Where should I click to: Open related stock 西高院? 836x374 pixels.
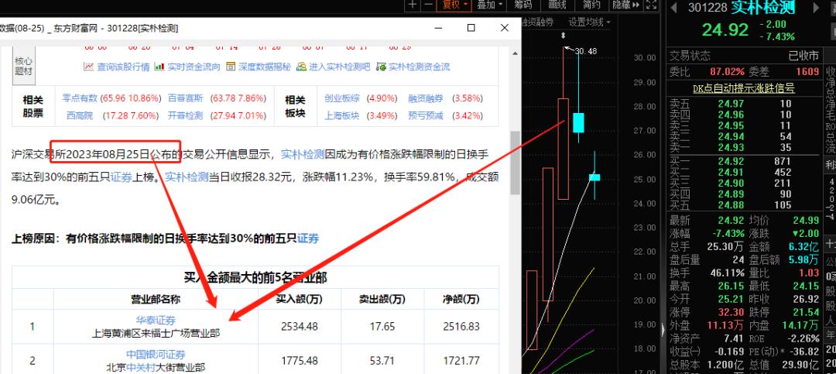pos(80,115)
